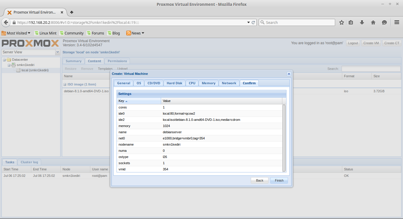Click the Templates toolbar button

coord(105,69)
